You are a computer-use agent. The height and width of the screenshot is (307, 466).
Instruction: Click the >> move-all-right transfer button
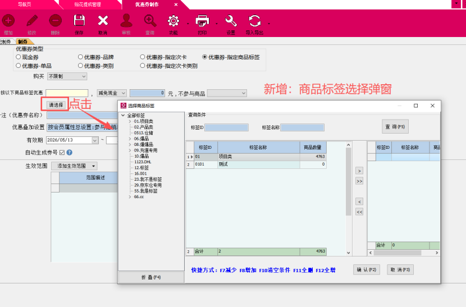coord(359,181)
